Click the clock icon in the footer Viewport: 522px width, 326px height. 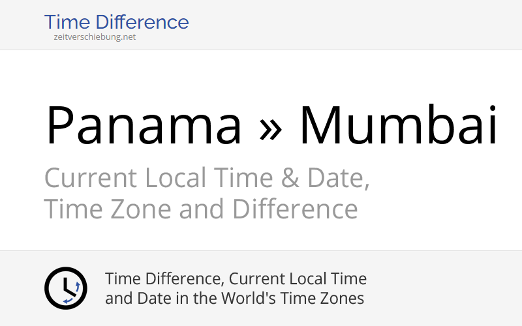tap(65, 288)
